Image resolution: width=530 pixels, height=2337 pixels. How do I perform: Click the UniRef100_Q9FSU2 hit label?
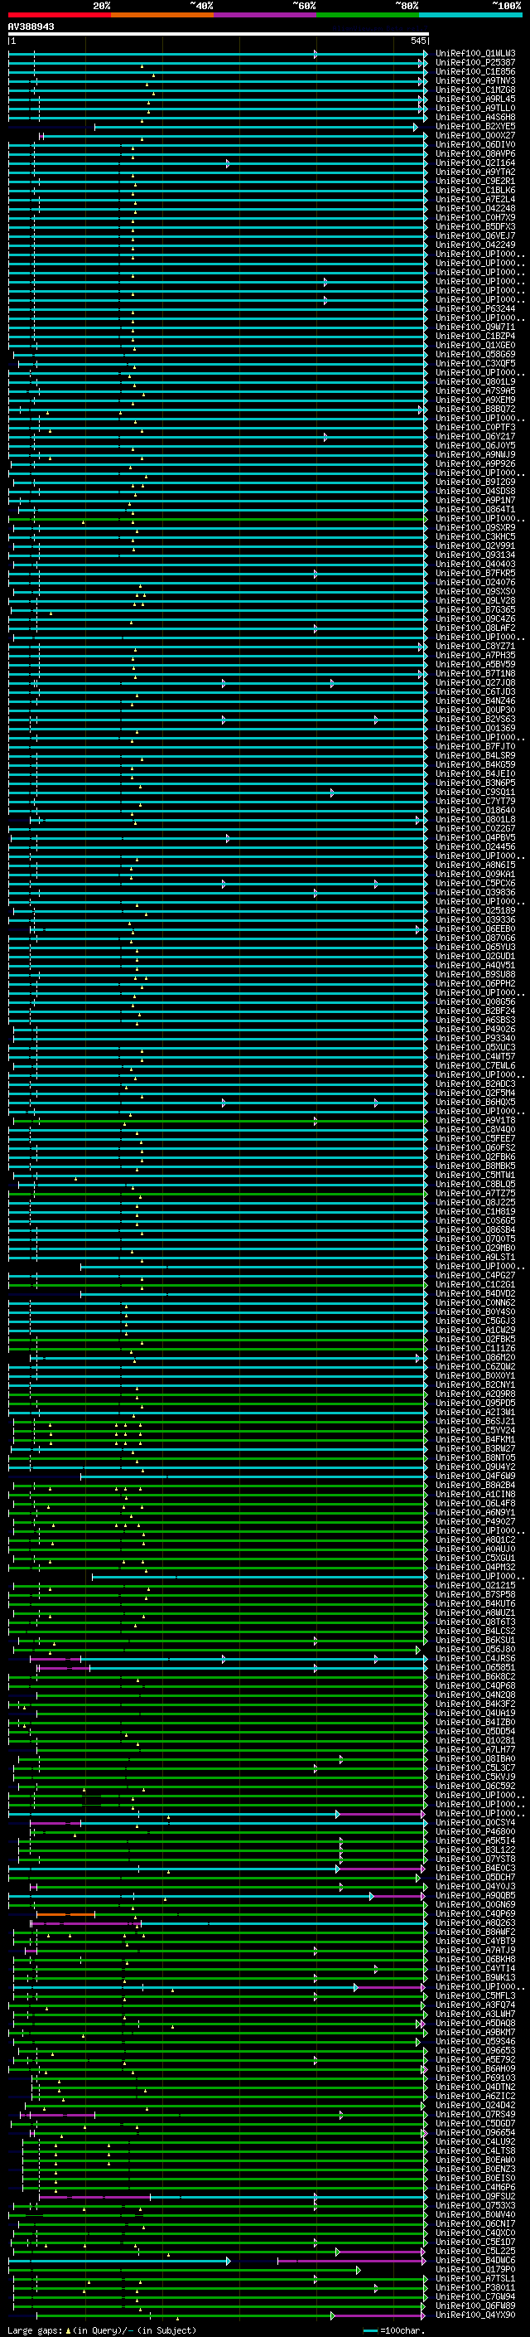pos(475,2196)
